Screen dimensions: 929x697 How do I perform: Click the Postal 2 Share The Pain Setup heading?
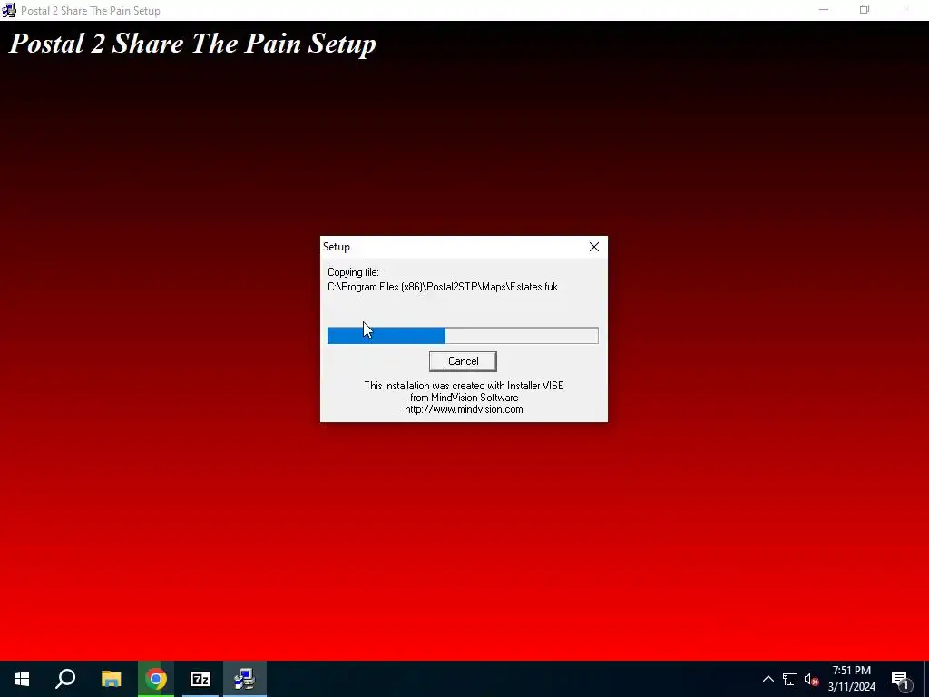click(192, 44)
